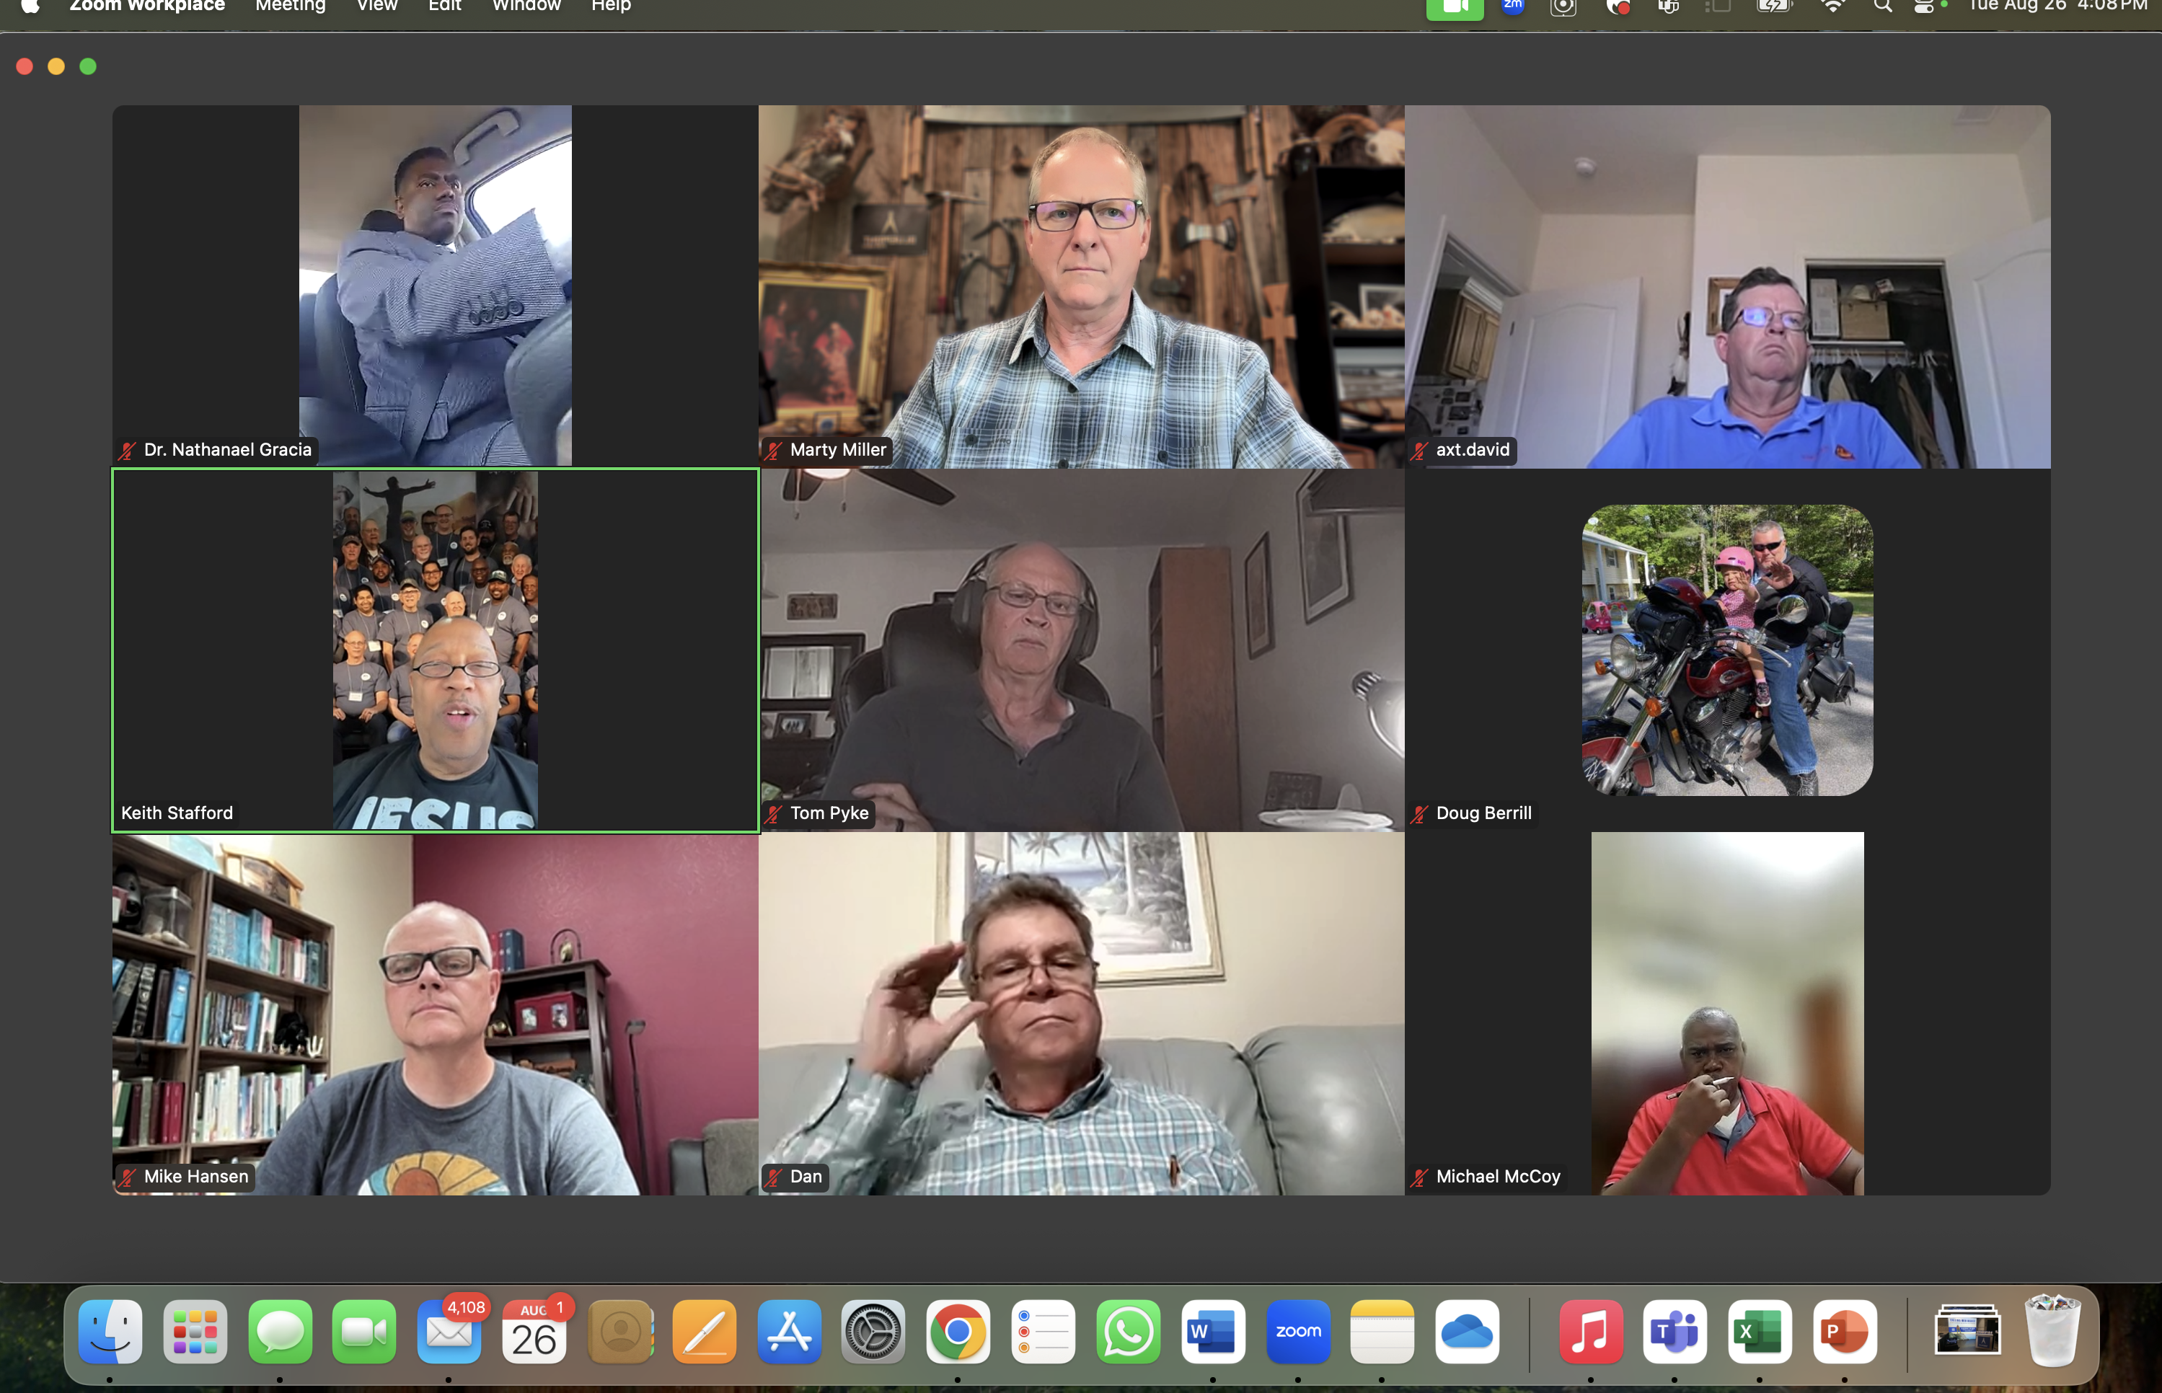The height and width of the screenshot is (1393, 2162).
Task: Select Keith Stafford's active speaker tile
Action: [435, 650]
